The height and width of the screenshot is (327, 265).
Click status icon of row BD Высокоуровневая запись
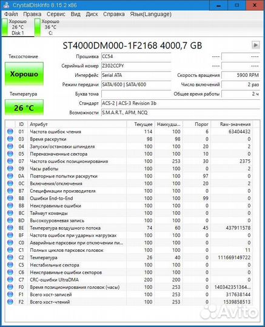click(x=10, y=220)
